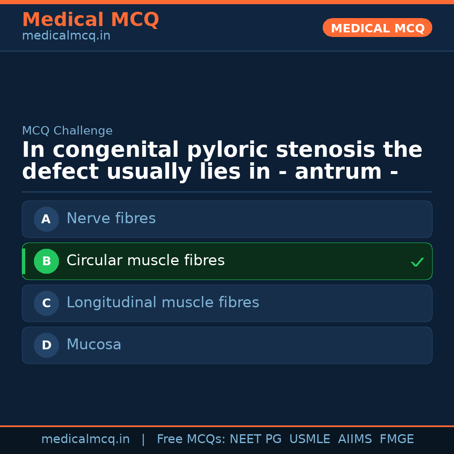The width and height of the screenshot is (454, 454).
Task: Click USMLE in the footer
Action: coord(309,439)
